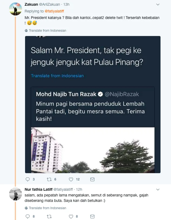Translate Nur fathia's tweet from Indonesian
The width and height of the screenshot is (171, 220).
(x=47, y=208)
